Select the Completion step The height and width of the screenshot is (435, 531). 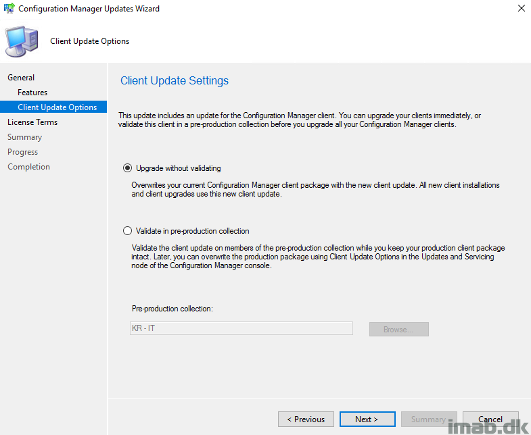click(x=29, y=167)
